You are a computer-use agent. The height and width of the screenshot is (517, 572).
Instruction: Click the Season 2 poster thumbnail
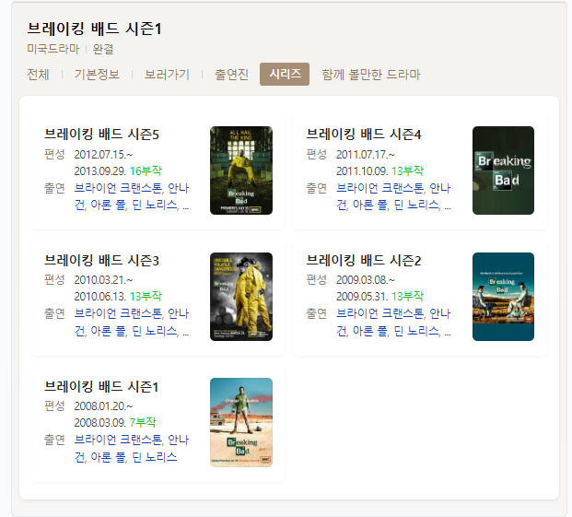click(x=503, y=297)
